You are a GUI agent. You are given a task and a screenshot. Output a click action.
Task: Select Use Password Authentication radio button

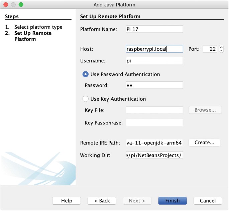pyautogui.click(x=86, y=74)
